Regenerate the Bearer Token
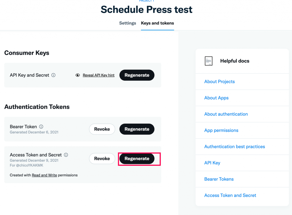 coord(137,129)
